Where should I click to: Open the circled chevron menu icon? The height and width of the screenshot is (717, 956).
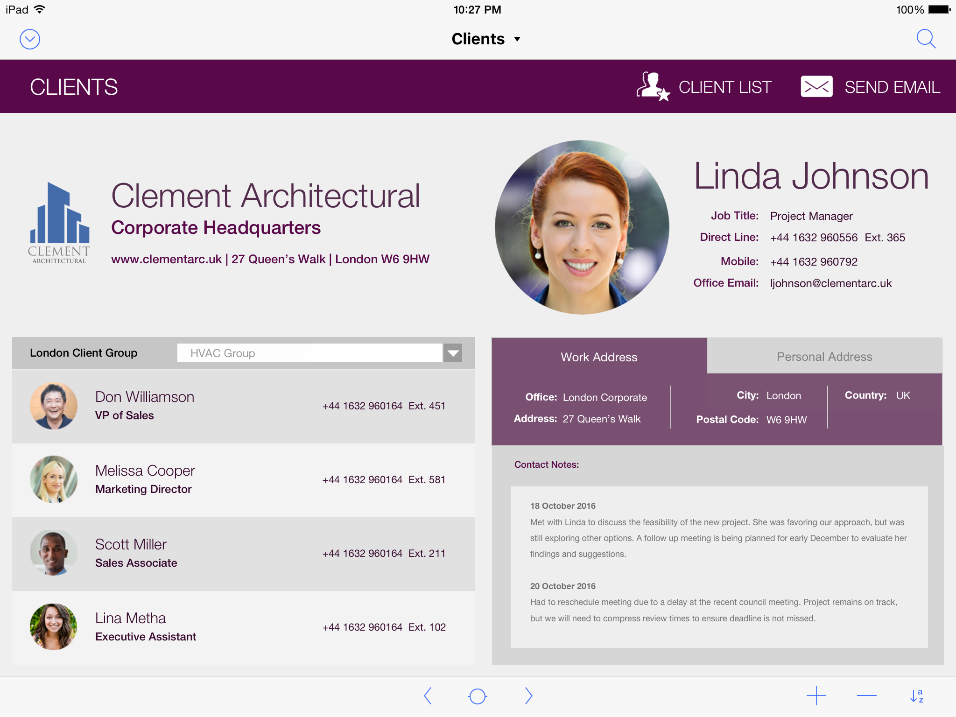point(30,39)
